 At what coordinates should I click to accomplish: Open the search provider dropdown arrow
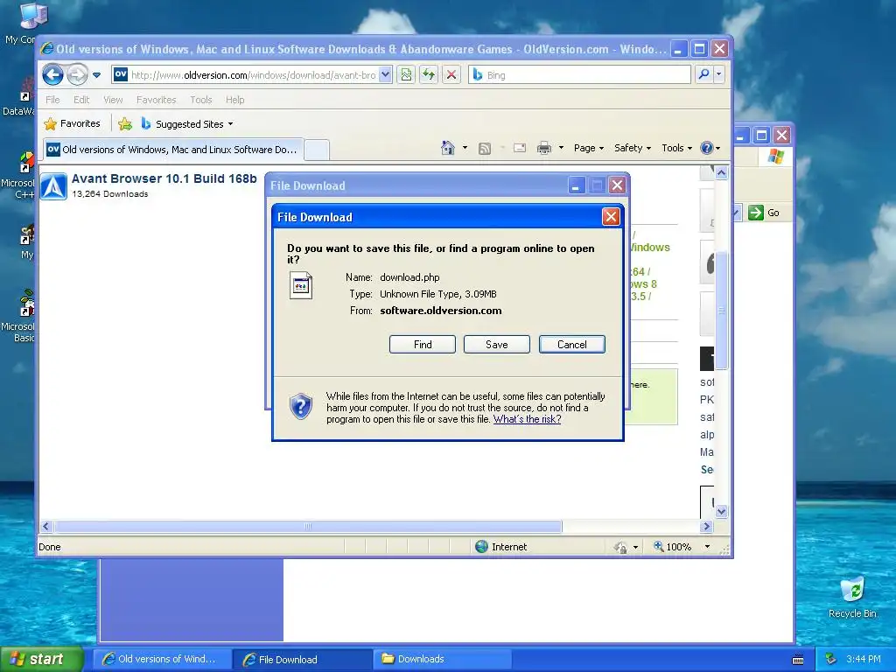[719, 74]
